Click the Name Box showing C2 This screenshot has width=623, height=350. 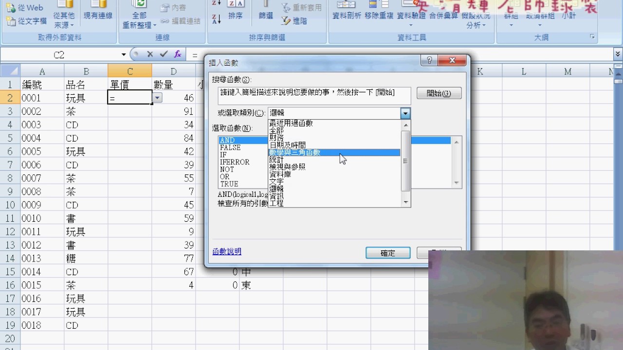pyautogui.click(x=59, y=55)
